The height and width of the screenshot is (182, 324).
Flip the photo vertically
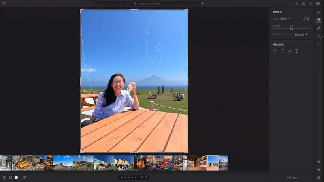click(x=296, y=51)
